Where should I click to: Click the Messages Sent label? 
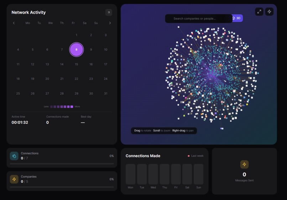(244, 180)
